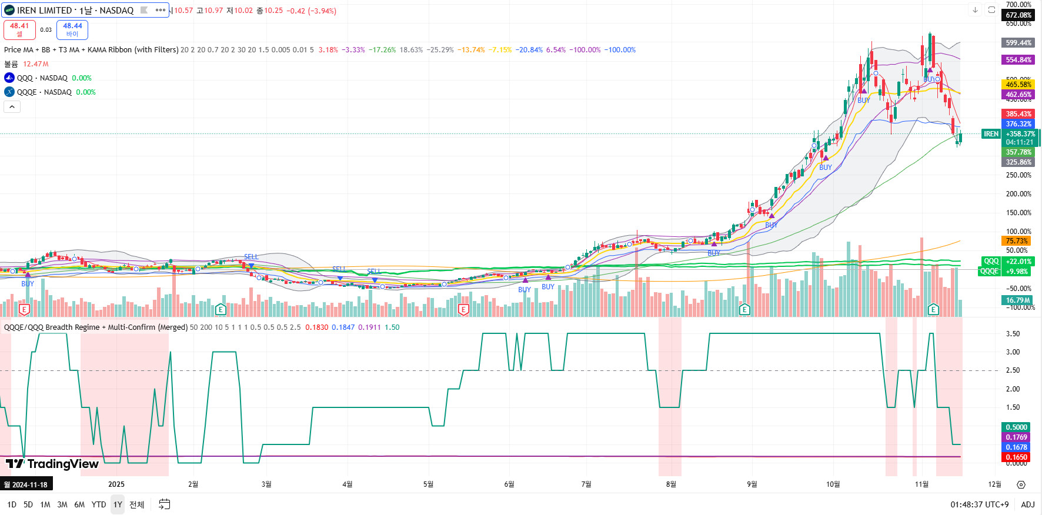Click the 볼륨 volume legend label
Image resolution: width=1042 pixels, height=515 pixels.
tap(11, 64)
